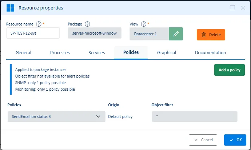Open the Documentation tab
This screenshot has width=251, height=150.
tap(210, 53)
